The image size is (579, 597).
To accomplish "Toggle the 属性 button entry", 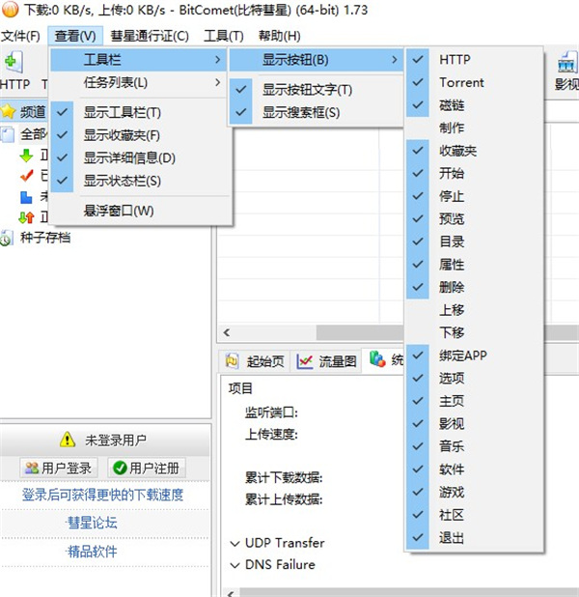I will [x=474, y=265].
